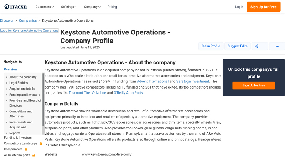Select Overview in the navigation sidebar
This screenshot has height=160, width=285.
11,69
